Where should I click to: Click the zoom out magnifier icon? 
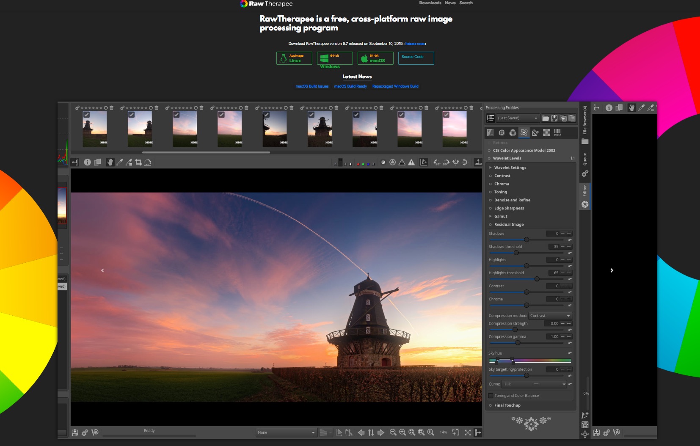tap(393, 432)
